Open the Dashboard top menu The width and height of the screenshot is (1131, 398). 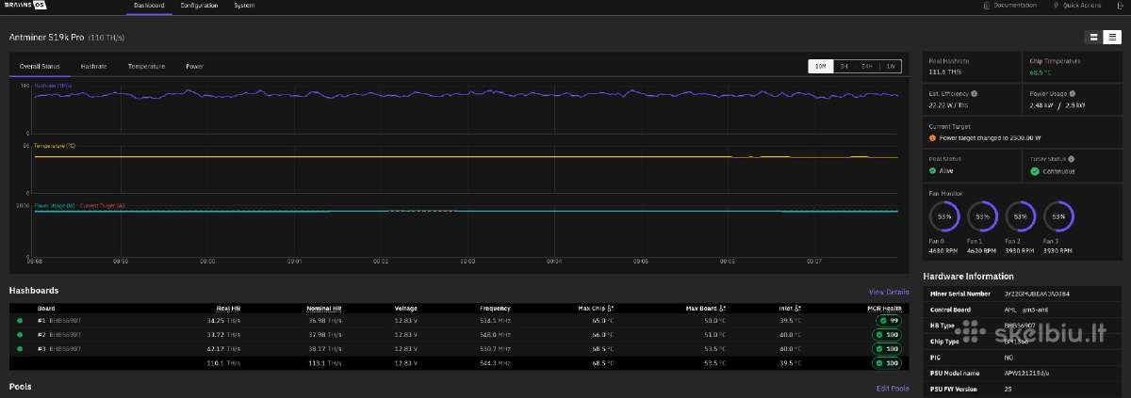pos(149,6)
